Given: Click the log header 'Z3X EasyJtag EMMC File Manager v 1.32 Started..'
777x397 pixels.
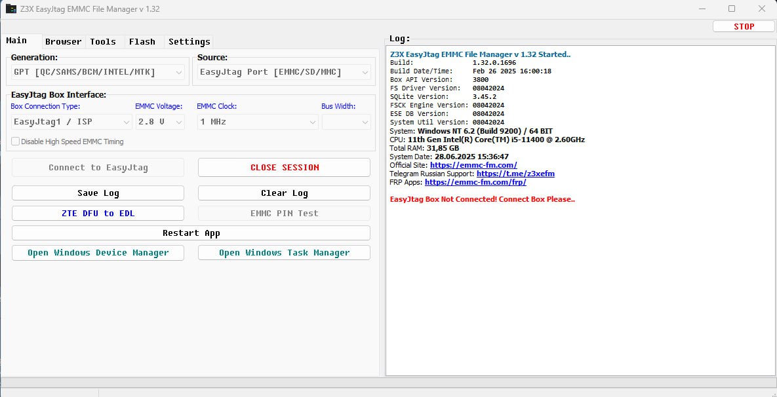Looking at the screenshot, I should pyautogui.click(x=480, y=54).
